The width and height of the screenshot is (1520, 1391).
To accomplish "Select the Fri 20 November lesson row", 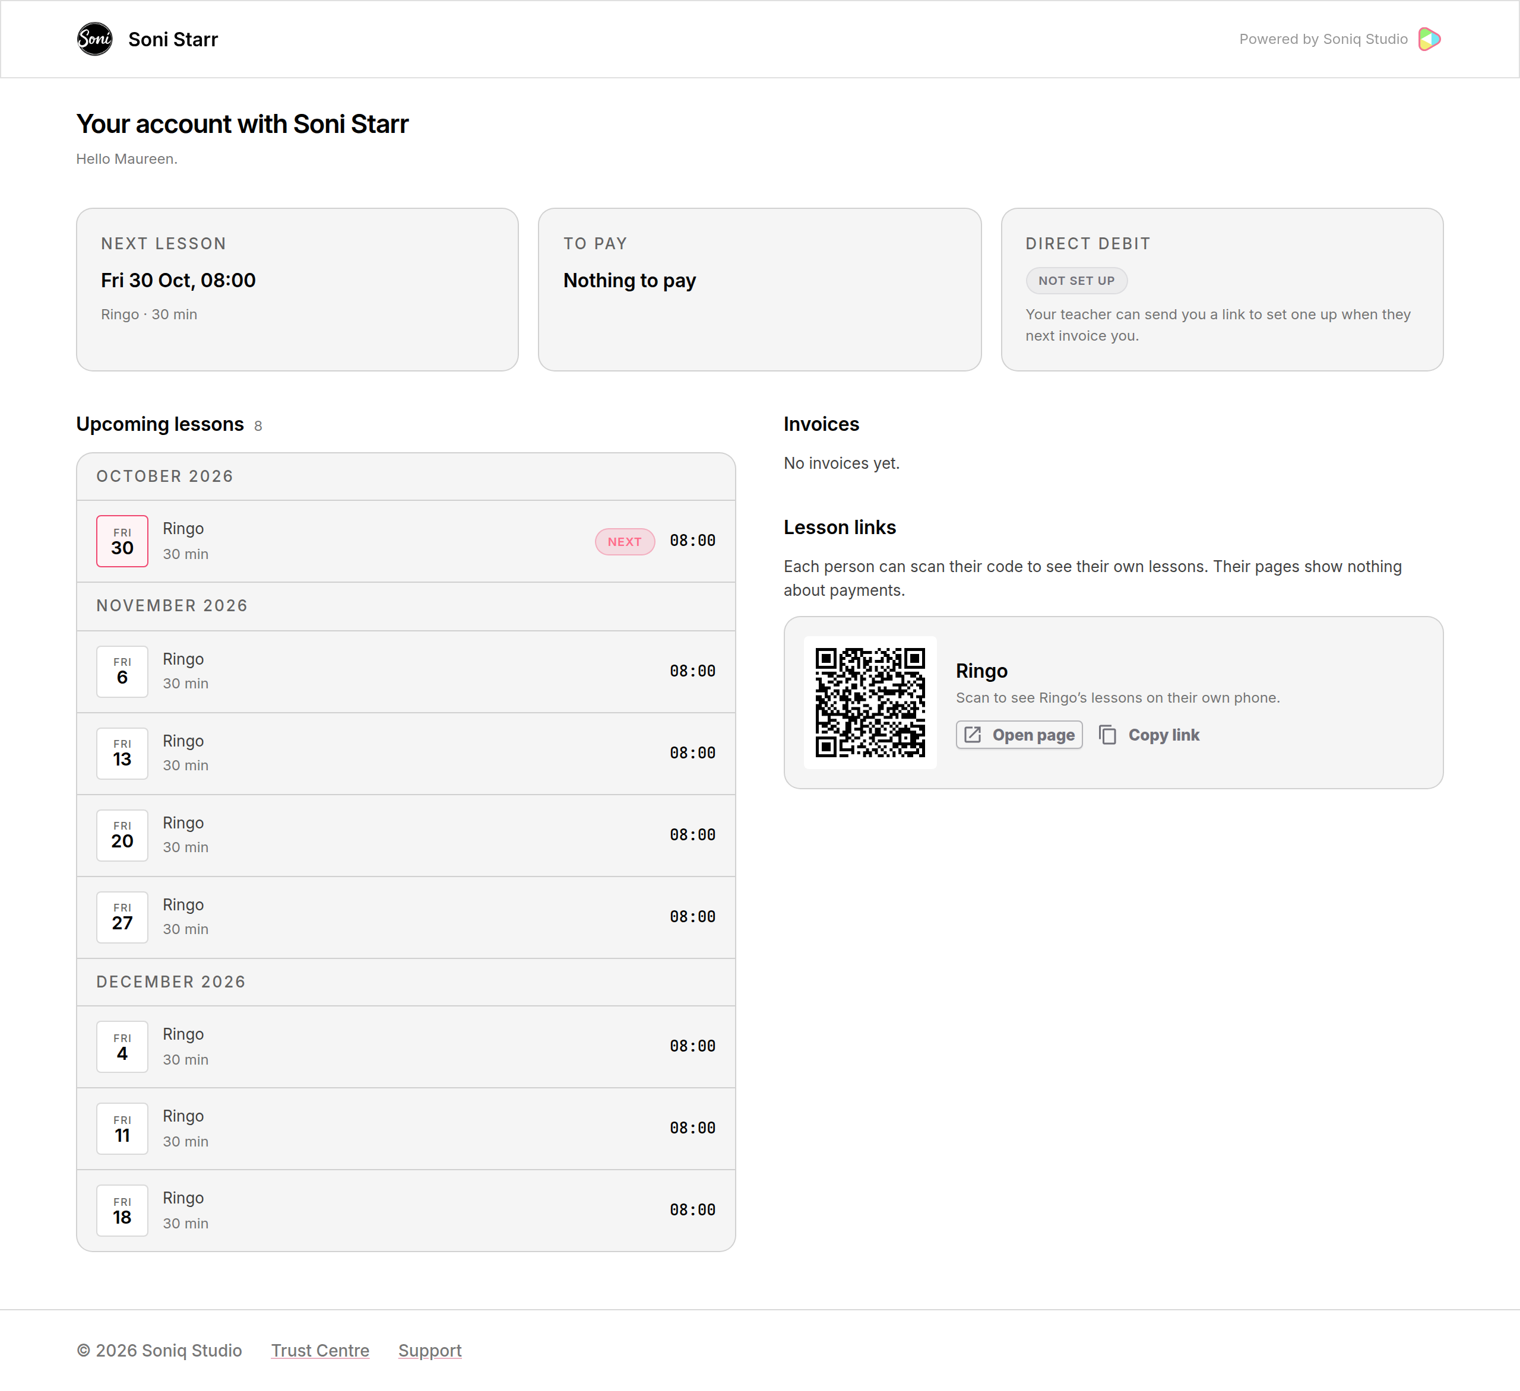I will (x=406, y=836).
